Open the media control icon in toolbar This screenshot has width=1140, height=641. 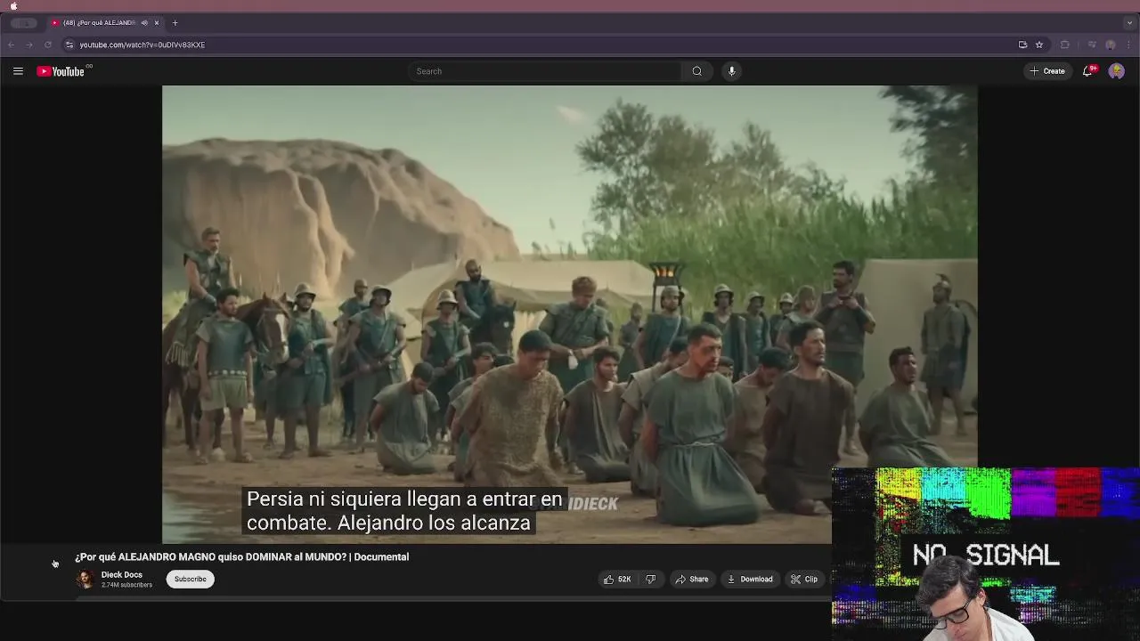coord(1092,45)
